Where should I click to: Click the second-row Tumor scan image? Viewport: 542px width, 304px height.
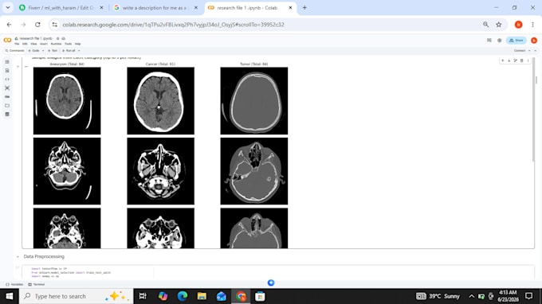point(254,171)
